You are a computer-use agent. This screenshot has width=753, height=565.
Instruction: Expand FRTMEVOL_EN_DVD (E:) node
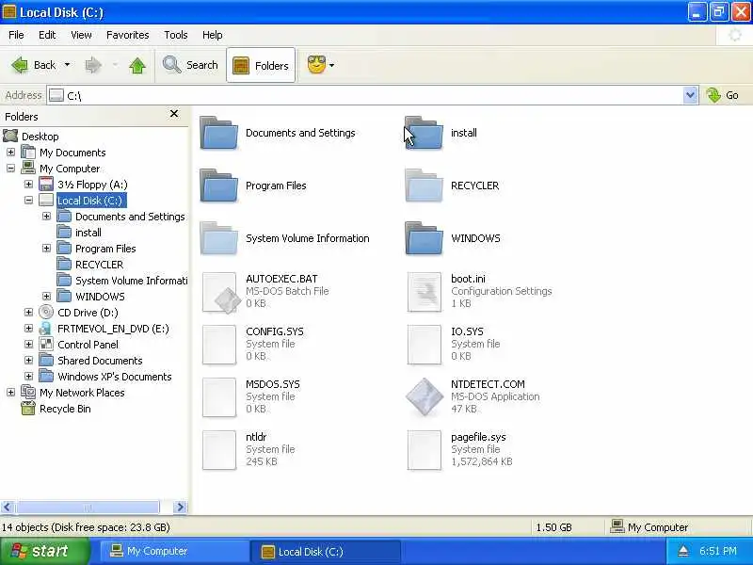[x=28, y=329]
